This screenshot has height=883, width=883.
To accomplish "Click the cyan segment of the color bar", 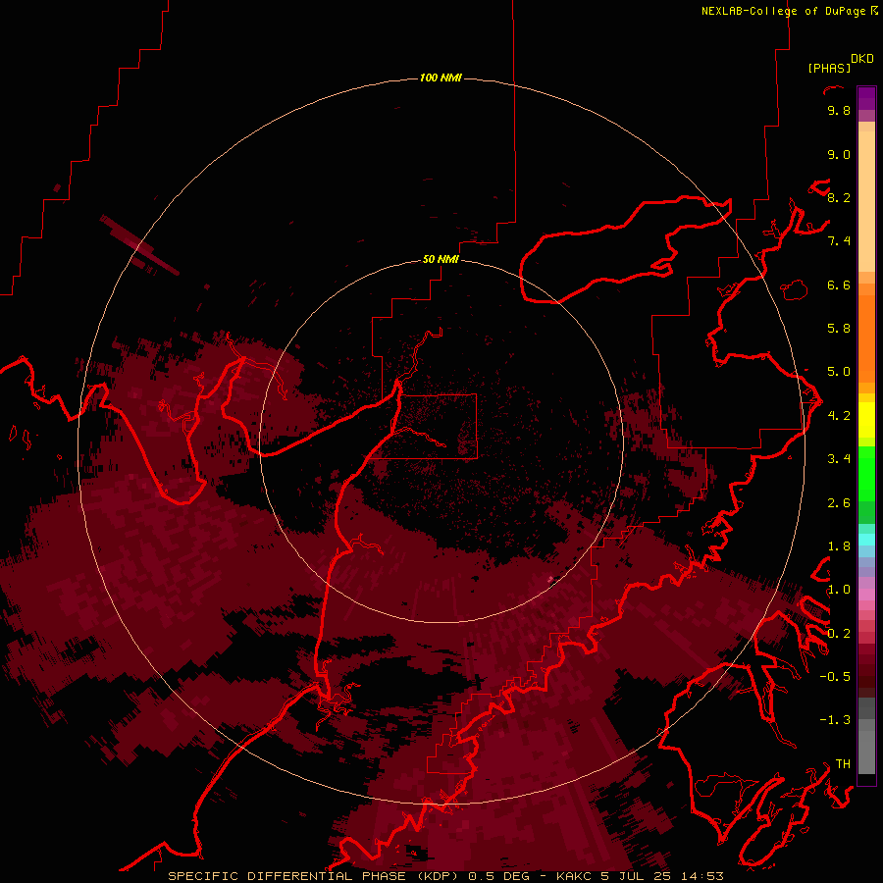I will click(866, 540).
